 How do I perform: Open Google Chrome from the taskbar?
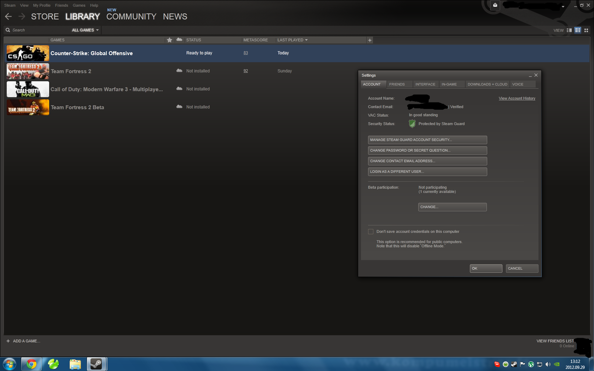click(x=31, y=364)
